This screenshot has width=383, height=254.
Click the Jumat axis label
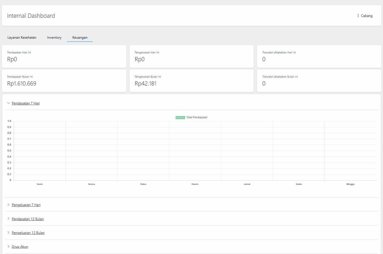247,184
